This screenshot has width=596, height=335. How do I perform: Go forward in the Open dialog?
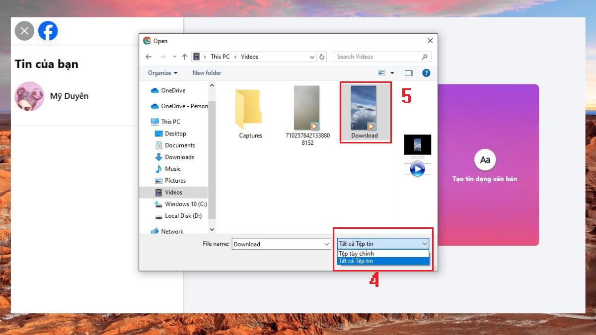163,57
